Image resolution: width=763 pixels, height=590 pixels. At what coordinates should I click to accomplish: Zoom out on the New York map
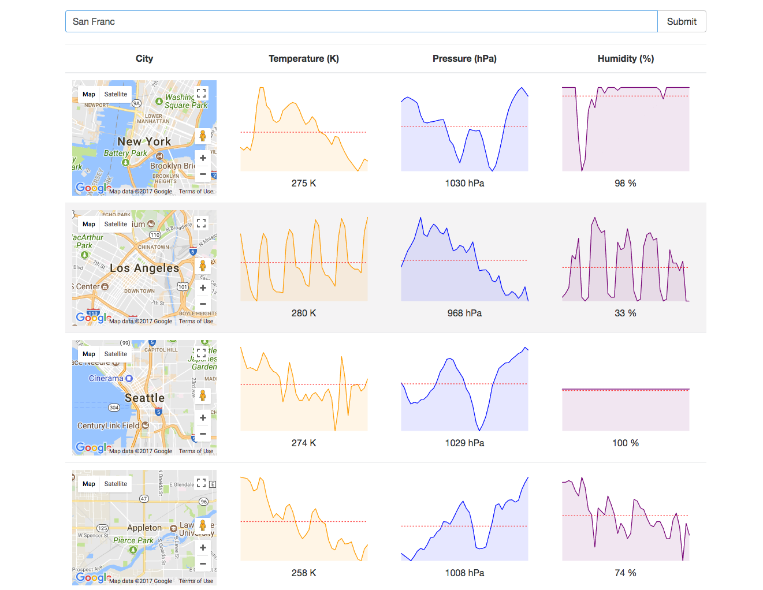203,174
